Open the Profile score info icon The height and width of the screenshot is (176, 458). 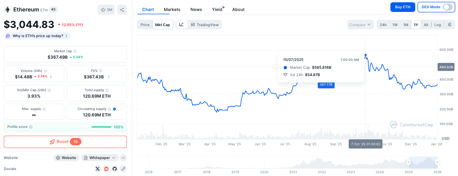click(x=31, y=127)
